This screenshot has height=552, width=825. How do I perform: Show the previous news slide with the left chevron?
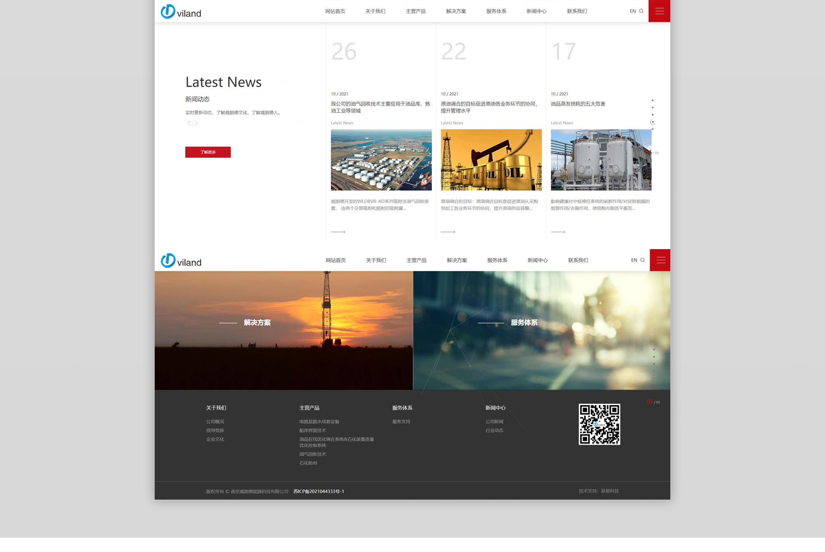click(x=189, y=123)
